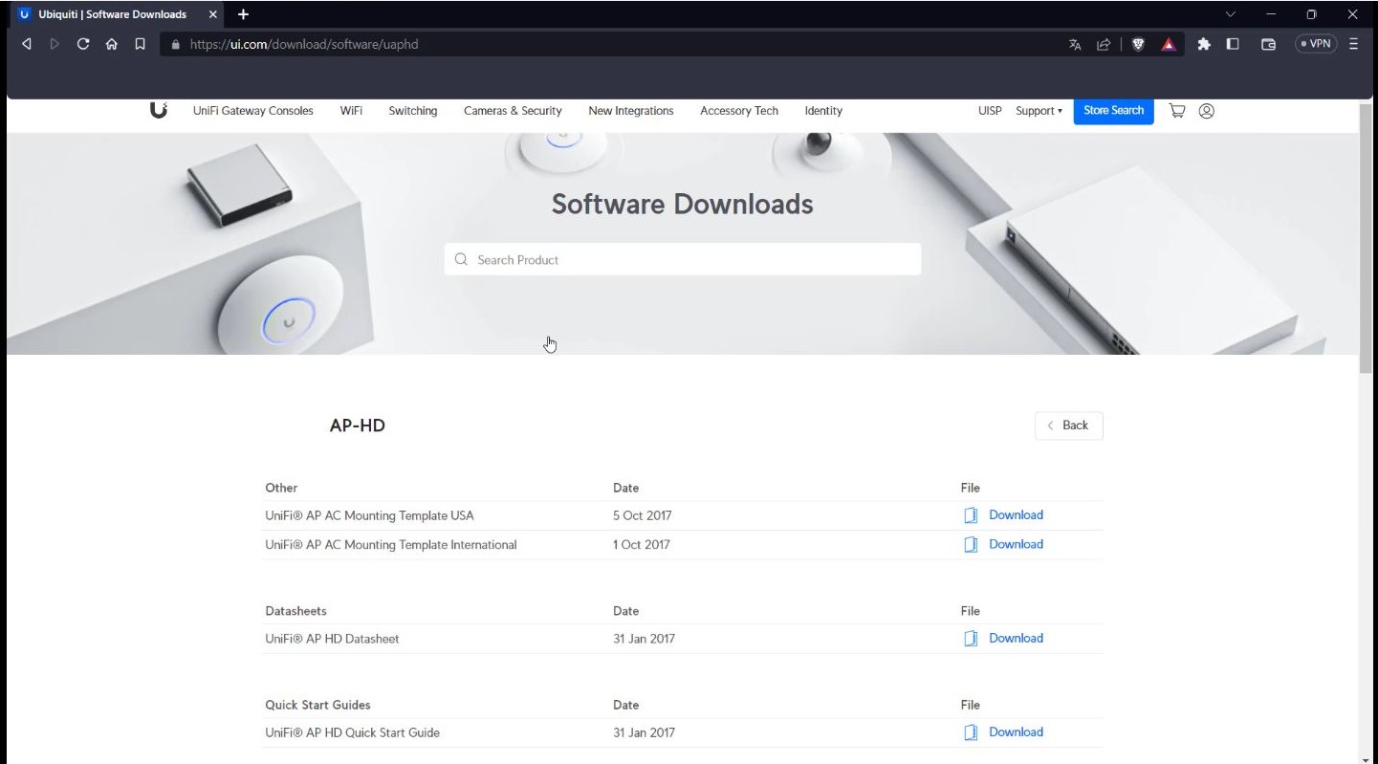The width and height of the screenshot is (1378, 764).
Task: Click the date '5 Oct 2017'
Action: 643,515
